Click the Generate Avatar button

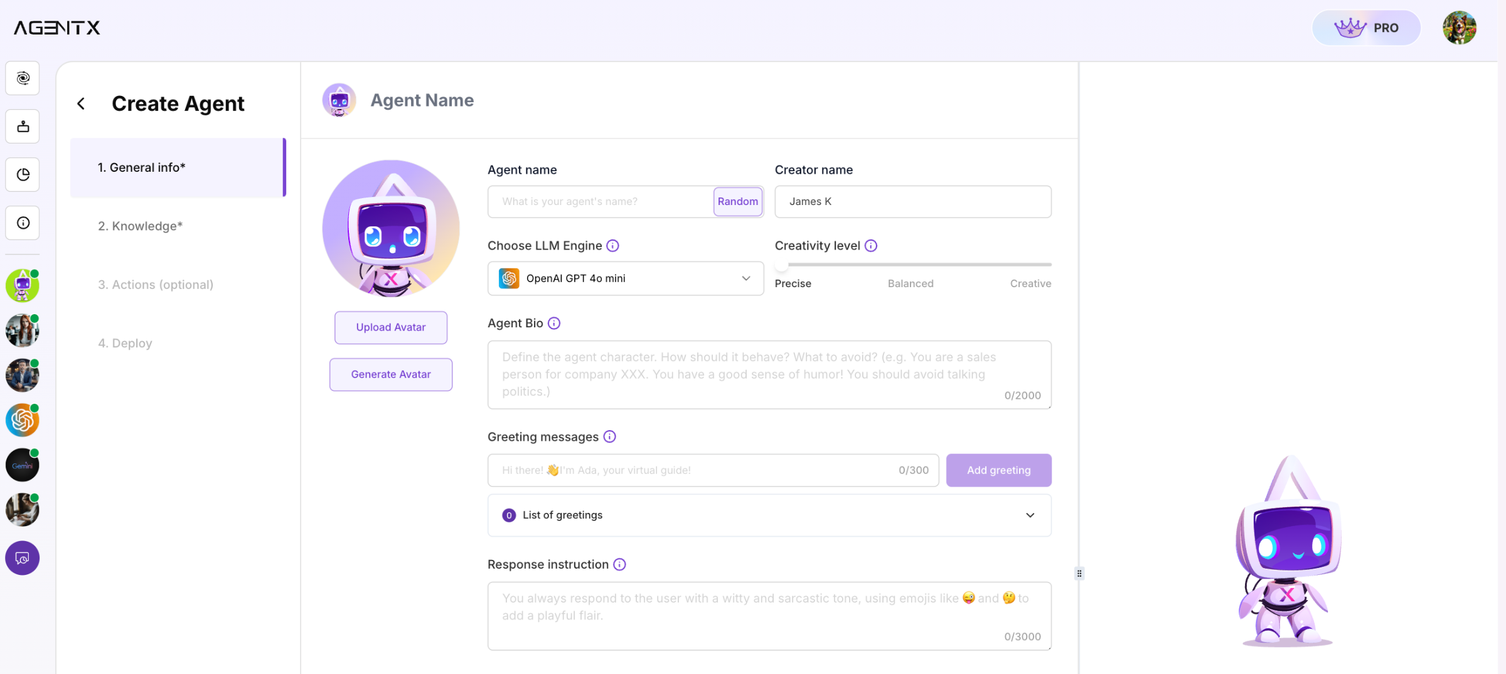tap(390, 374)
